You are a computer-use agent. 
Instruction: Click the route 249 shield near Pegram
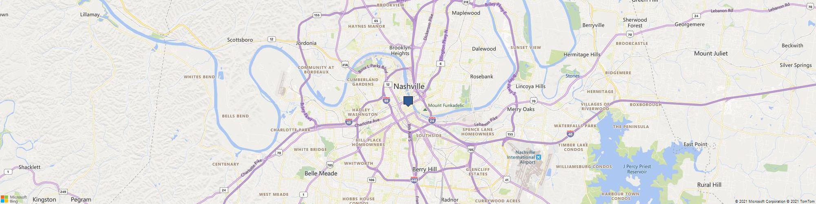tap(63, 191)
